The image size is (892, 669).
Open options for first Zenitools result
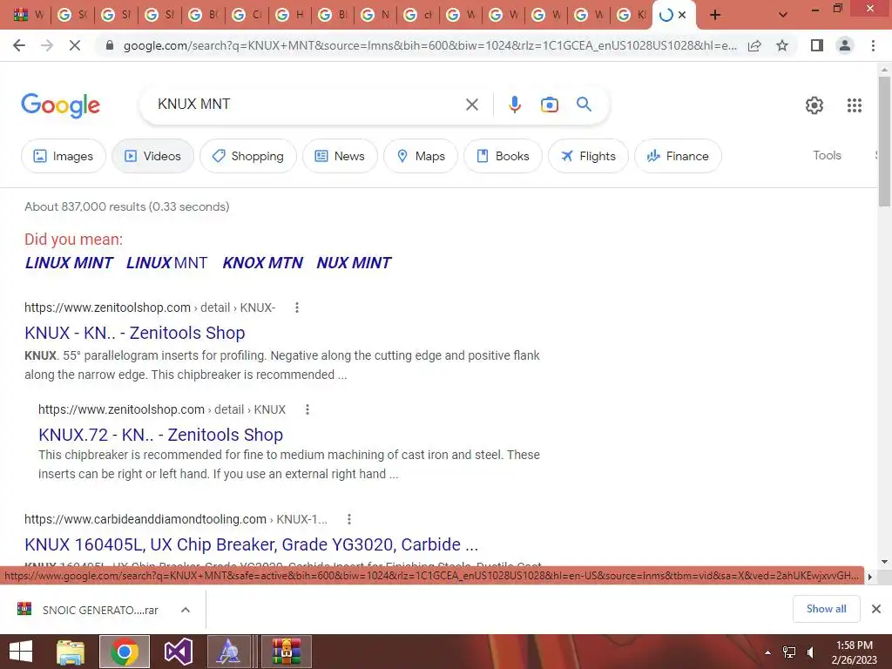[296, 307]
